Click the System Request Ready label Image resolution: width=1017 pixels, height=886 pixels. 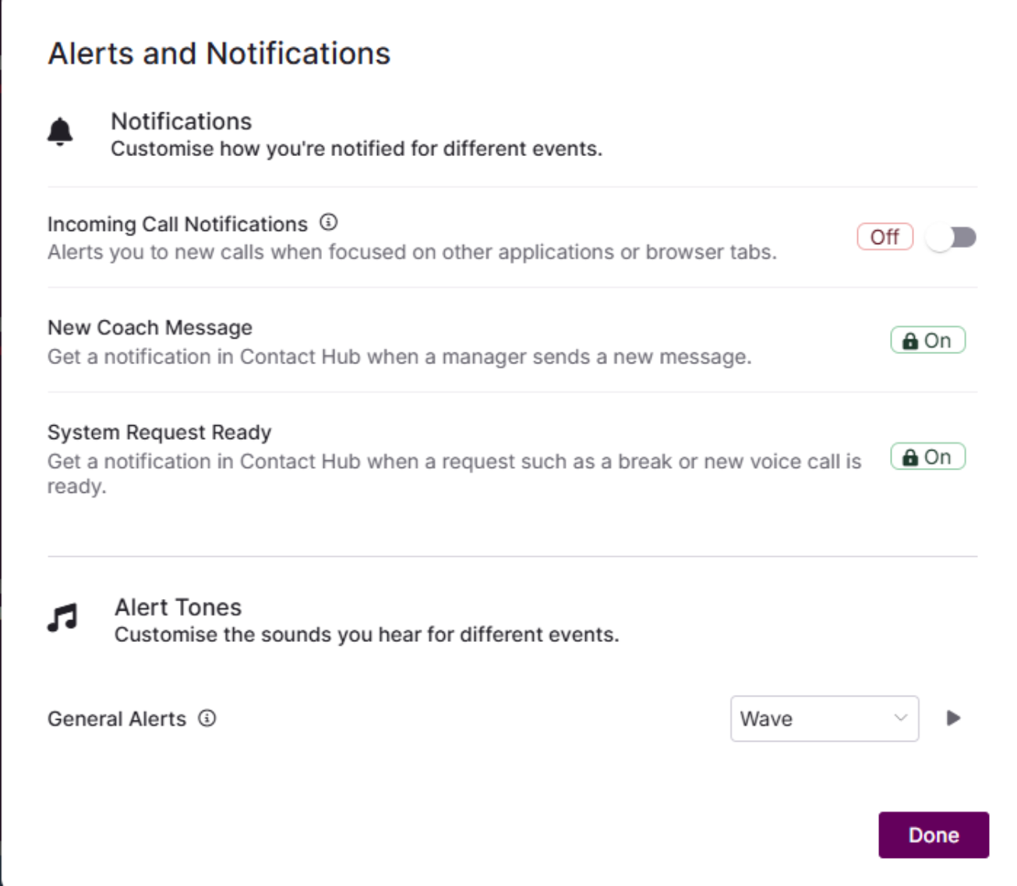tap(160, 432)
